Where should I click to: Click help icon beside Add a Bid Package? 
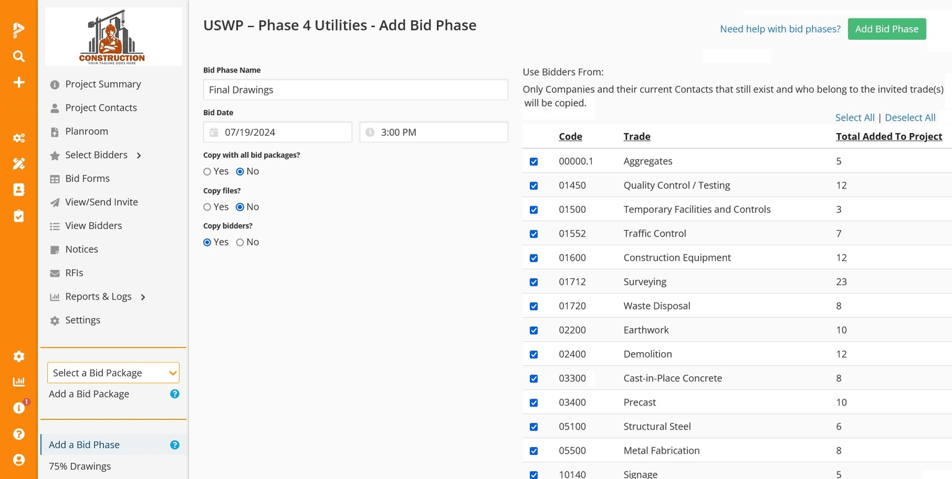(x=175, y=394)
